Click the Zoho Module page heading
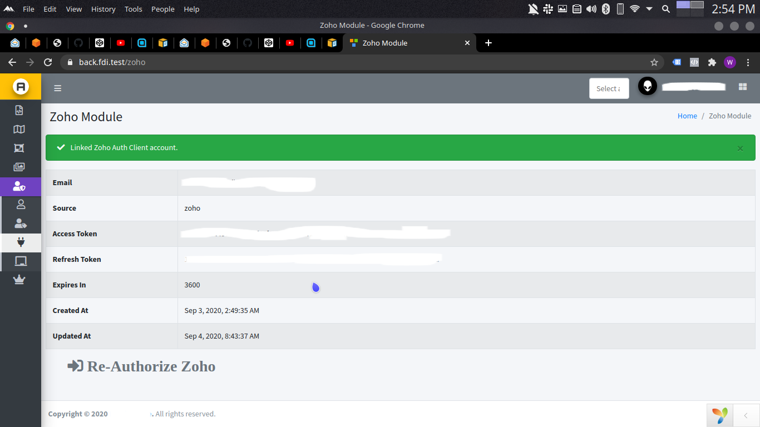Image resolution: width=760 pixels, height=427 pixels. (x=86, y=117)
